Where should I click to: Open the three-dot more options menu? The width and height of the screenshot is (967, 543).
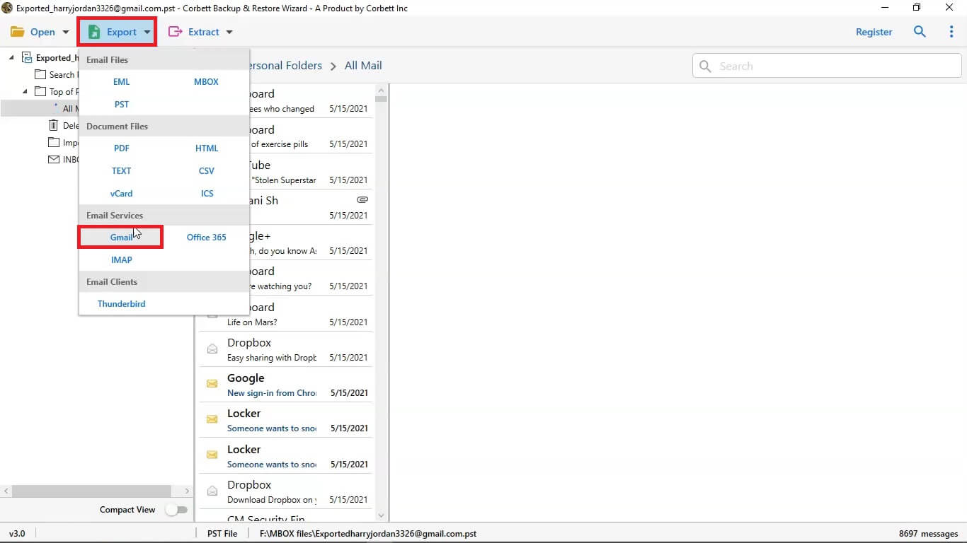pyautogui.click(x=951, y=32)
